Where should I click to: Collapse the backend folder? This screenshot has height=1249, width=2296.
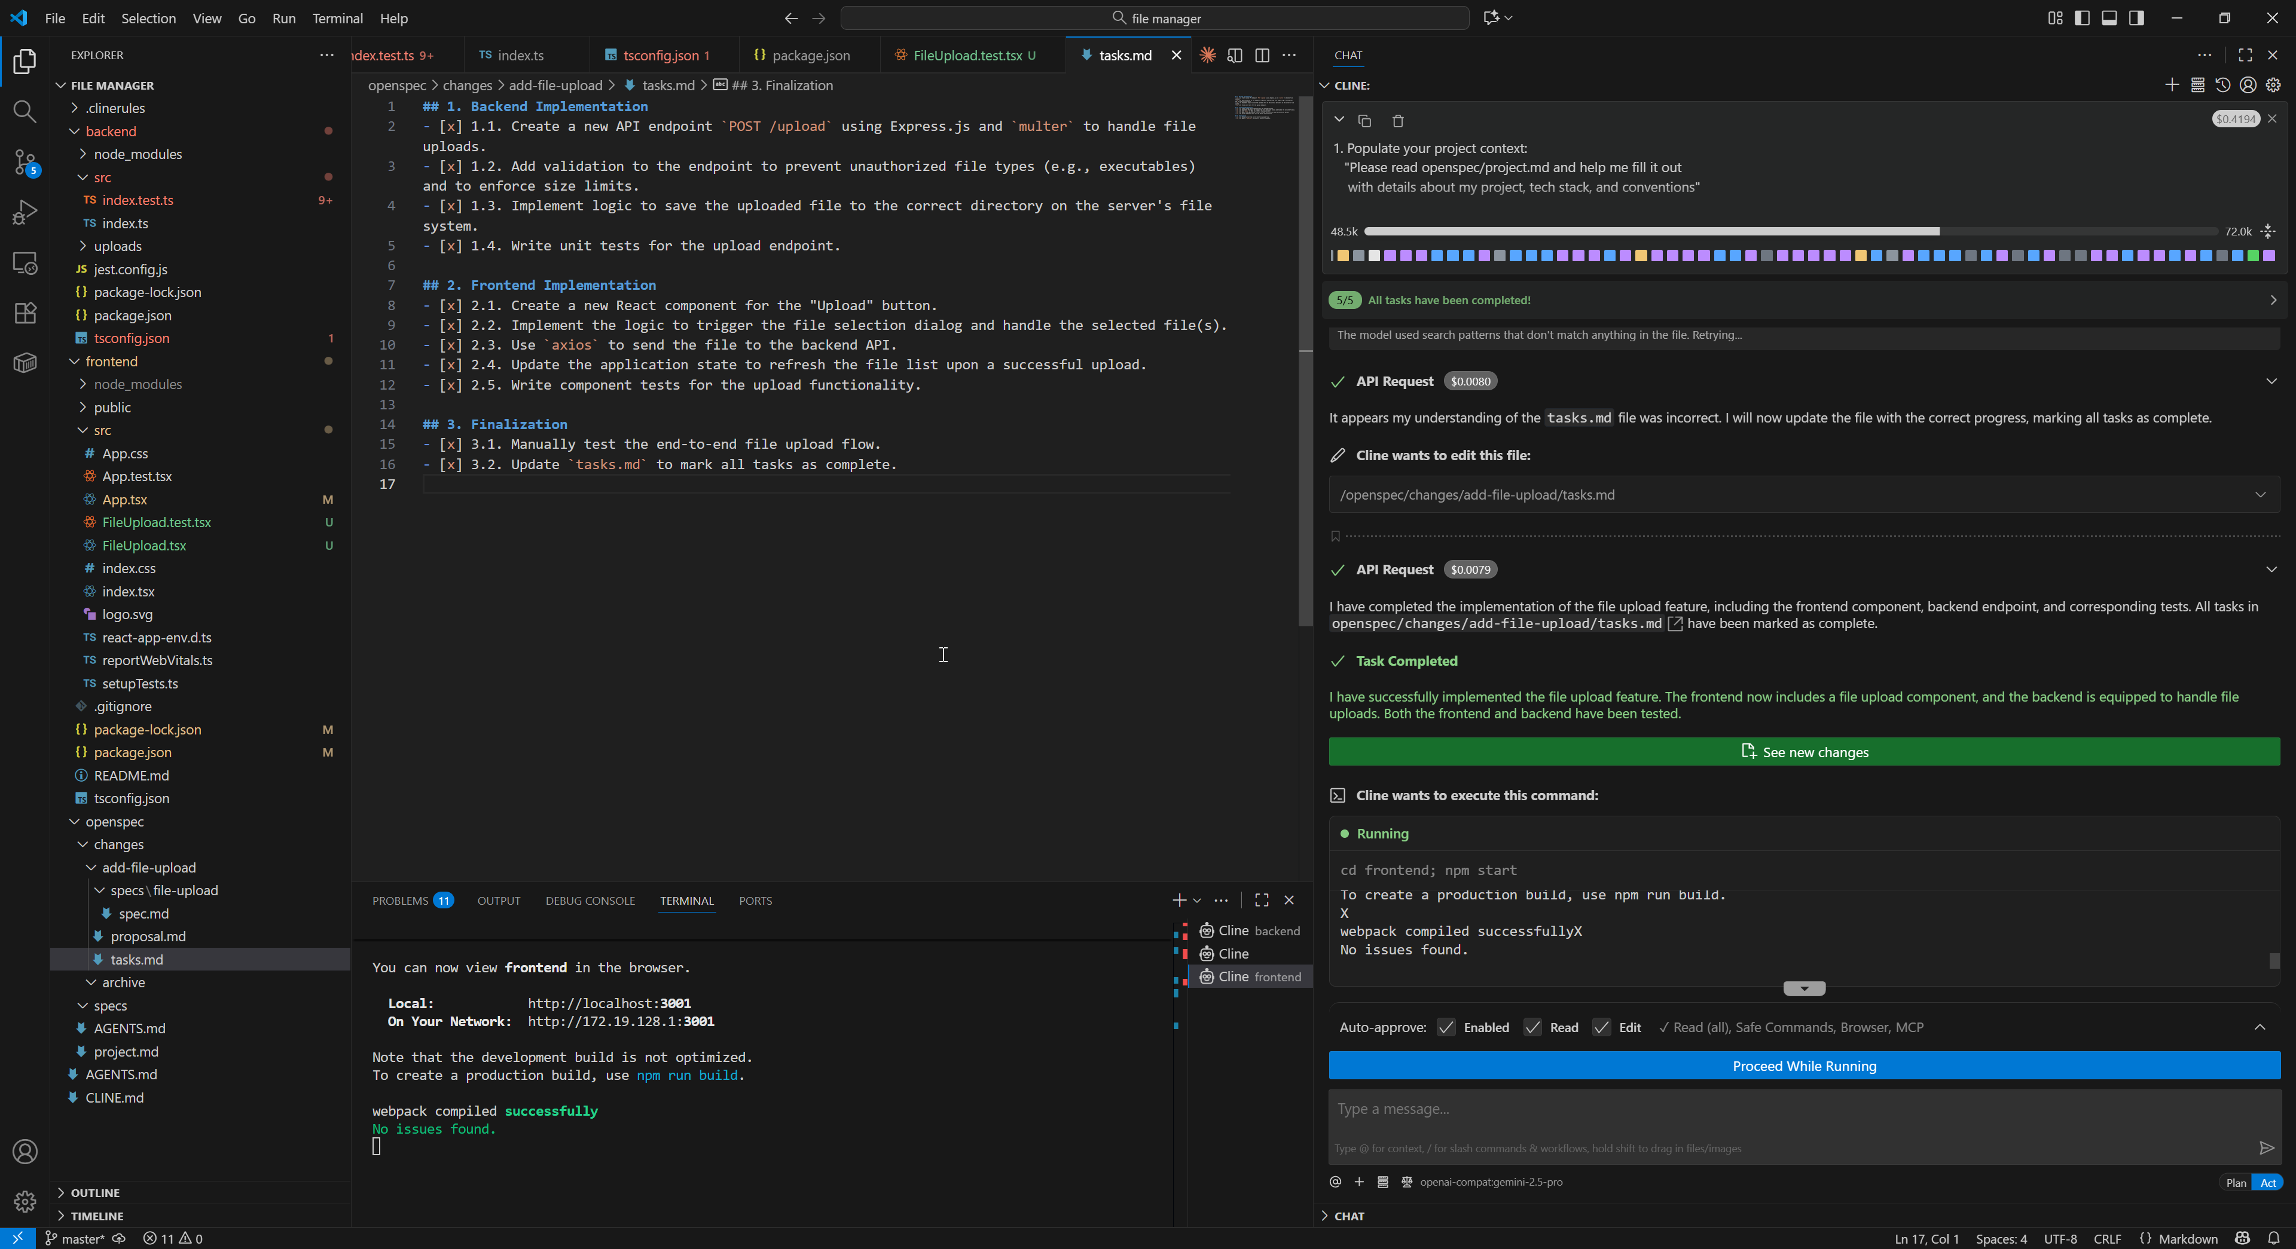(x=111, y=131)
